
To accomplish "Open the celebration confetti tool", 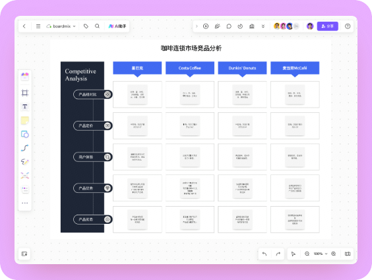I will [x=217, y=26].
